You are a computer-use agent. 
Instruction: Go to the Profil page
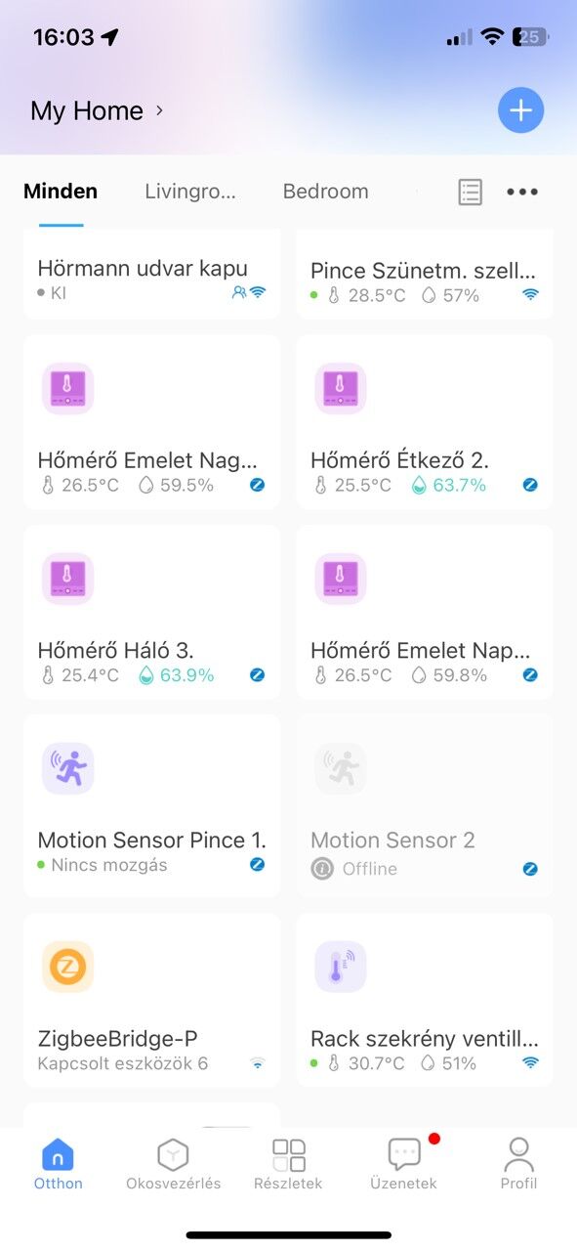click(519, 1164)
